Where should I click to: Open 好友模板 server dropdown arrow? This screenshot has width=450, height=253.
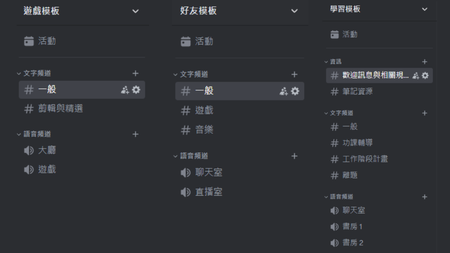click(x=294, y=11)
